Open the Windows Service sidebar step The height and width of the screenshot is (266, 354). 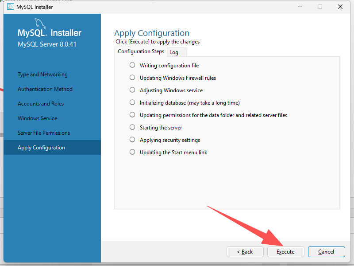click(37, 118)
